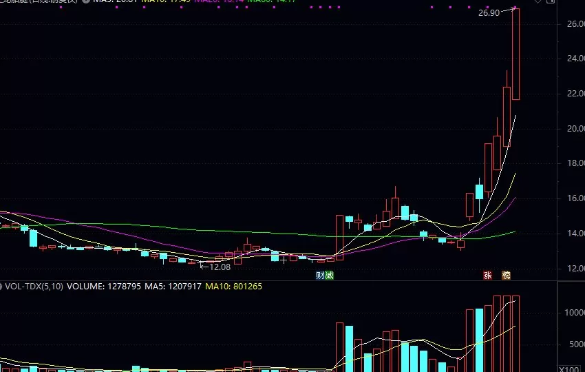This screenshot has height=372, width=585.
Task: Click the tallest red candlestick at 26.90
Action: [515, 55]
